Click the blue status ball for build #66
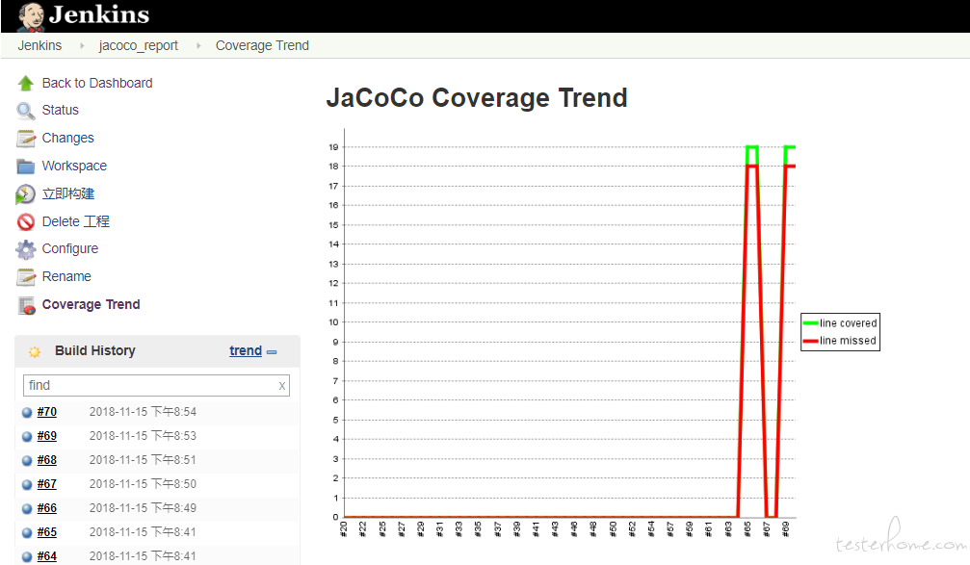Viewport: 970px width, 565px height. (27, 509)
